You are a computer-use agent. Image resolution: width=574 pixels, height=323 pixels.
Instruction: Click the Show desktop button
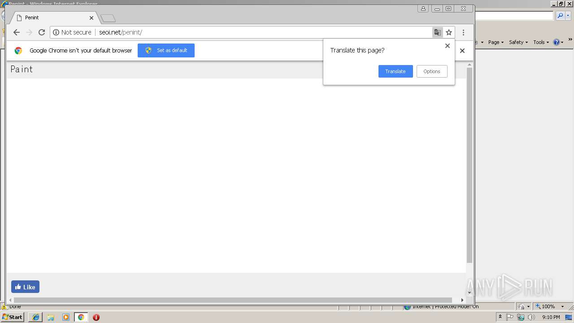click(x=569, y=317)
